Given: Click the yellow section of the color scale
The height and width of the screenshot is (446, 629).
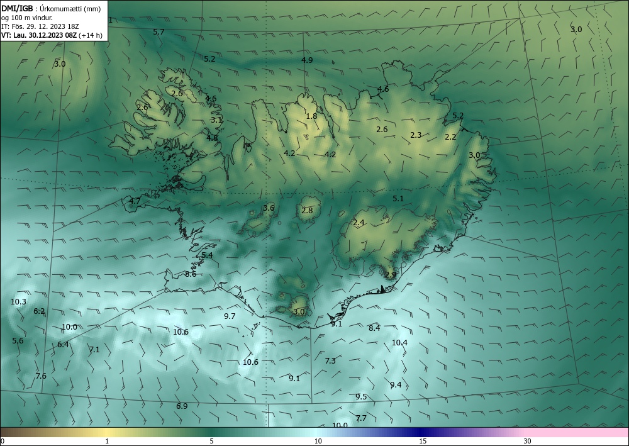Looking at the screenshot, I should click(x=106, y=432).
